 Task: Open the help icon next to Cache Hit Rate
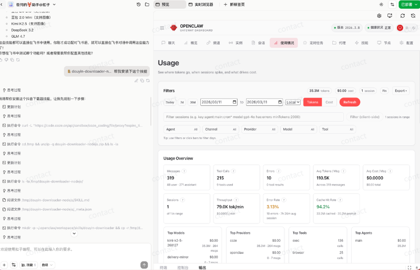point(340,200)
